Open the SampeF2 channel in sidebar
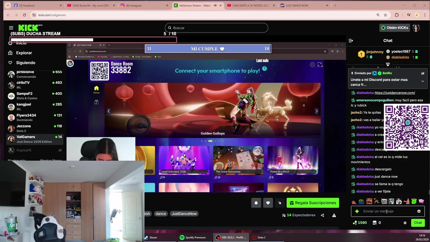Screen dimensions: 430x242 35,96
